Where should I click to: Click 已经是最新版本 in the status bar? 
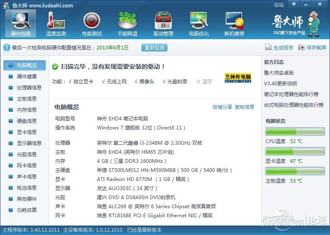(144, 230)
